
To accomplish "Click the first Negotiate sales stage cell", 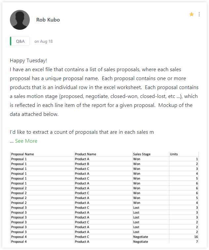I will tap(141, 237).
